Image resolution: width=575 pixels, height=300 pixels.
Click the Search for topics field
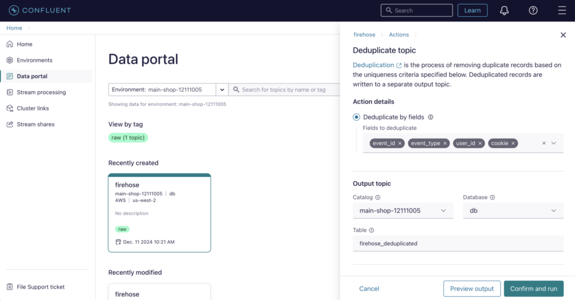coord(284,90)
